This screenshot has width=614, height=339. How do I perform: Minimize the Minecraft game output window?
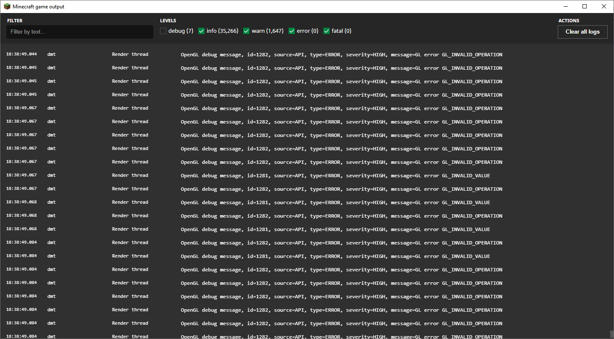point(565,6)
